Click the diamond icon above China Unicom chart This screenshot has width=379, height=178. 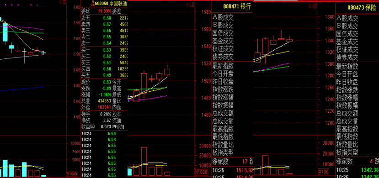point(60,2)
